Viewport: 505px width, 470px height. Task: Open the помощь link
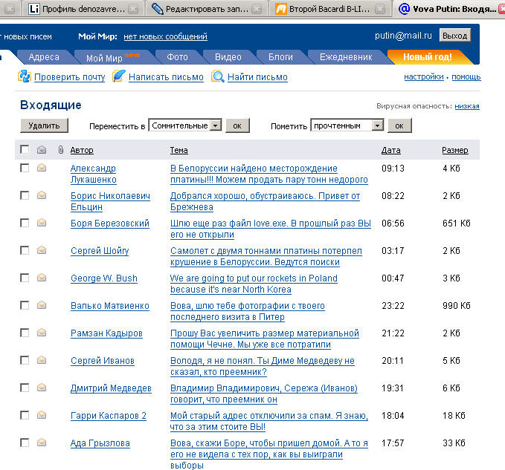click(466, 76)
